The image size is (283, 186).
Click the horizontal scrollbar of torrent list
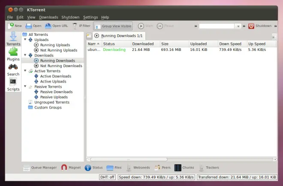click(181, 159)
